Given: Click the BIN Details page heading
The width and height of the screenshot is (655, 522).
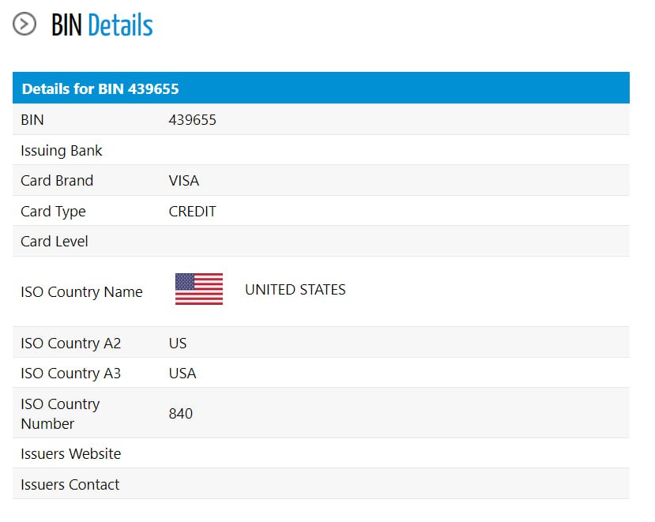Looking at the screenshot, I should [x=102, y=25].
